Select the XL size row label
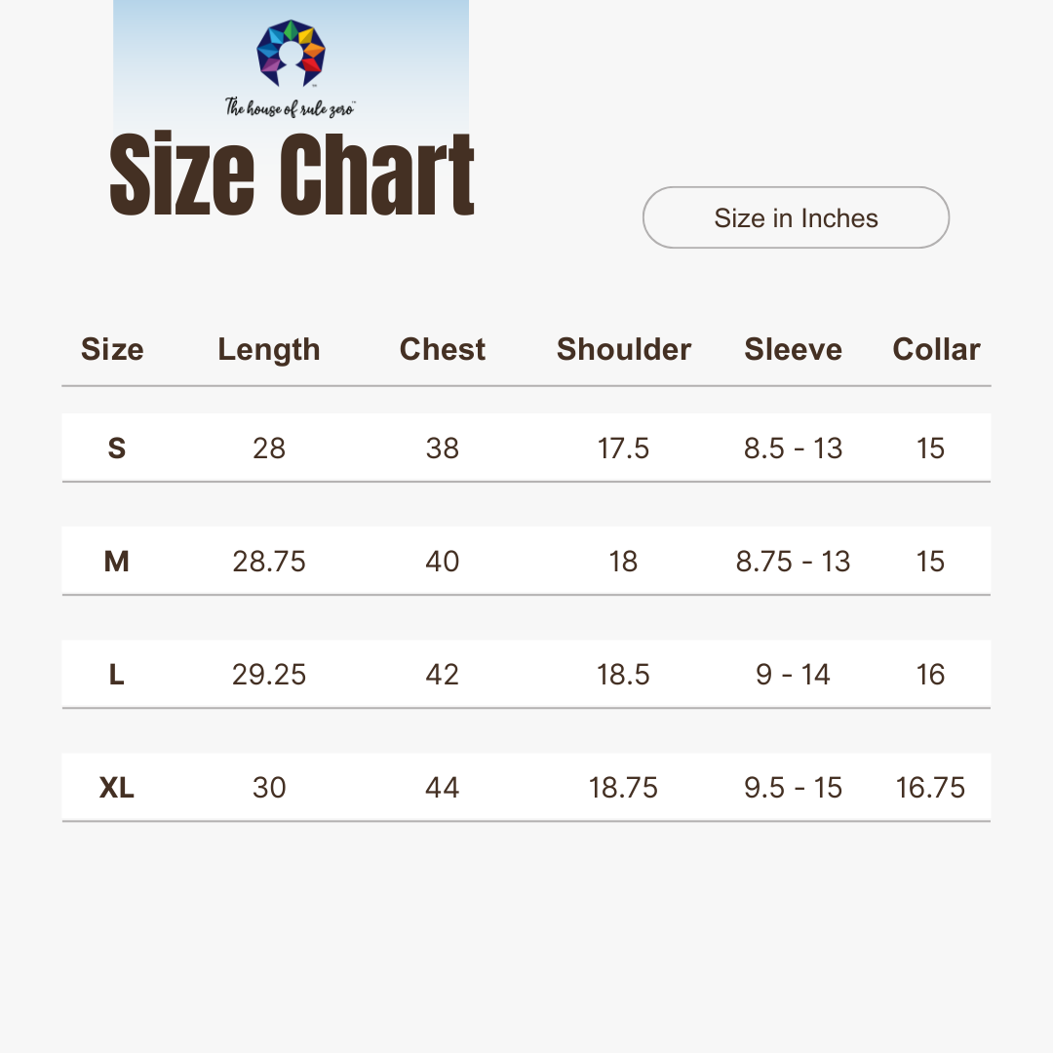 click(117, 788)
